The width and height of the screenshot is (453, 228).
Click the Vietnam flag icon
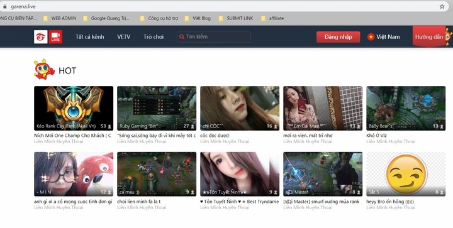pos(371,37)
